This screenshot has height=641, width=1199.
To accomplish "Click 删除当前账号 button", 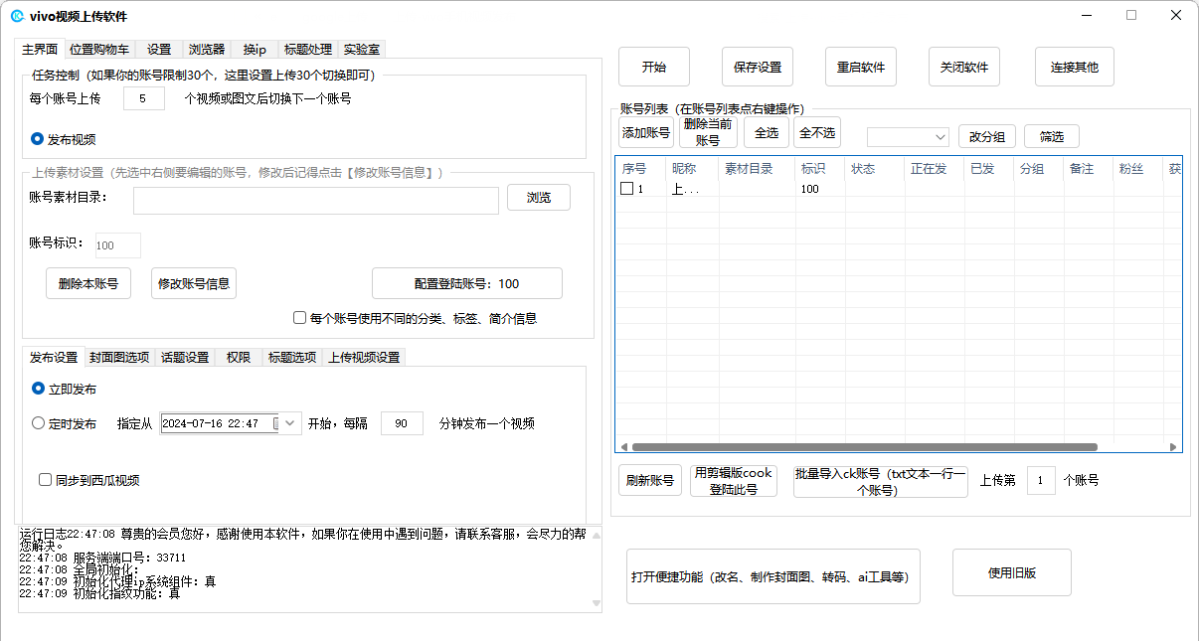I will [708, 132].
